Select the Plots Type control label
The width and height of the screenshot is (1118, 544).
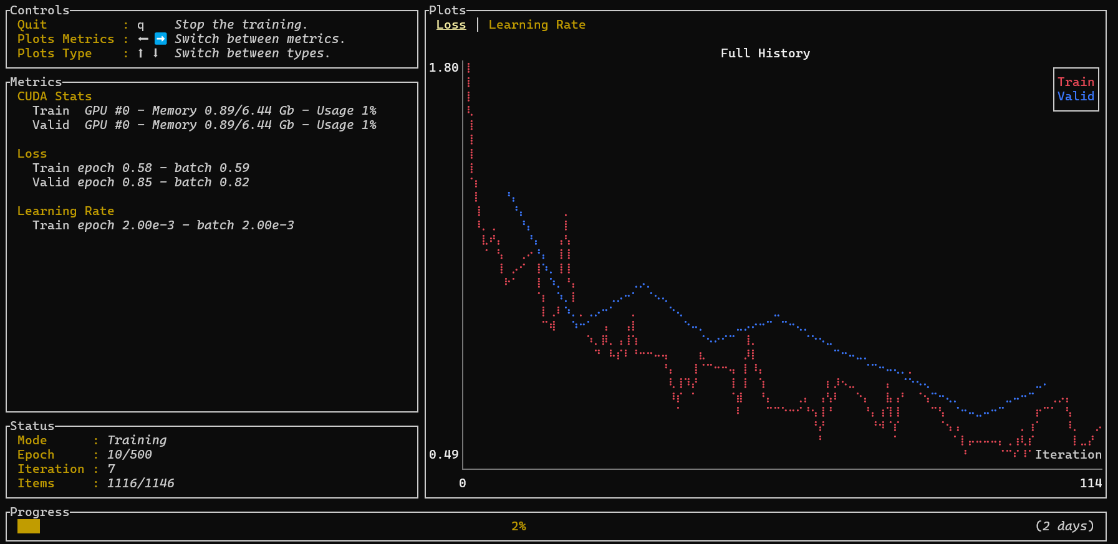click(x=54, y=53)
